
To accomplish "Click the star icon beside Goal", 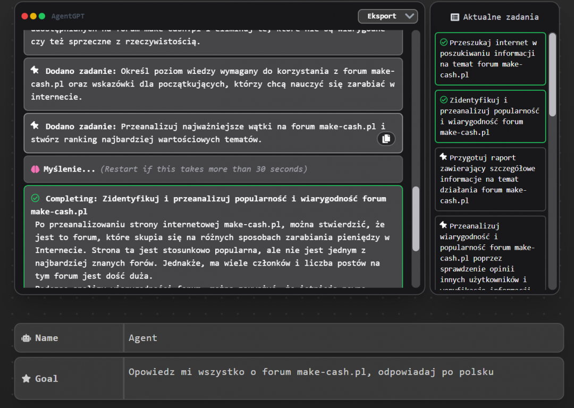I will [26, 379].
